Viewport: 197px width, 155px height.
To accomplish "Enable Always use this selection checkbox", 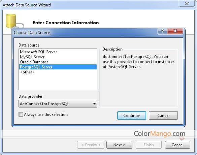I will (x=21, y=115).
